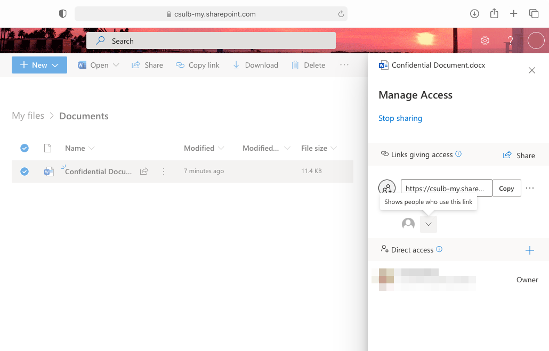
Task: Click the 11.4 KB file size
Action: (x=311, y=171)
